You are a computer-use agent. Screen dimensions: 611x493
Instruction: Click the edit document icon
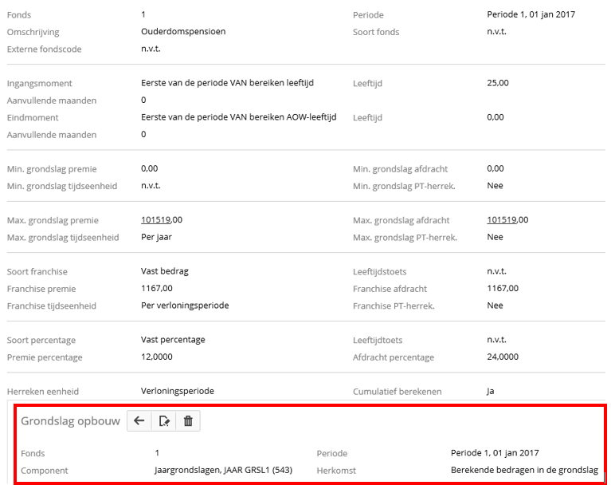pyautogui.click(x=164, y=421)
